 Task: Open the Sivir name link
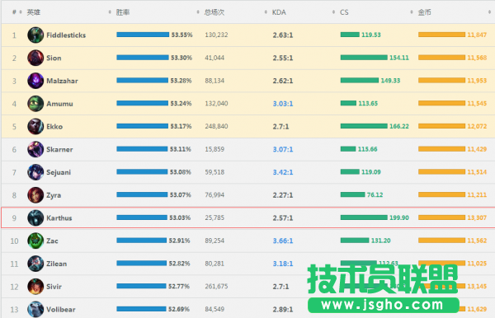pos(54,287)
